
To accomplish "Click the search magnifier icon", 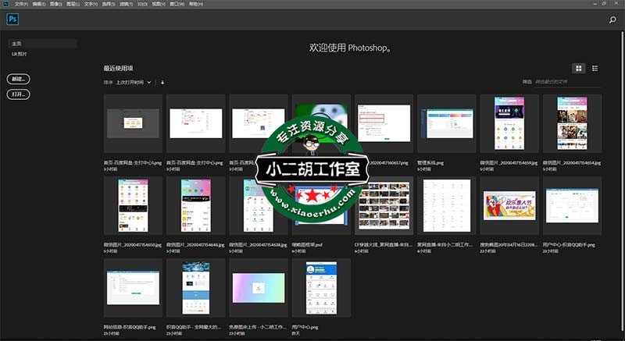I will point(612,20).
